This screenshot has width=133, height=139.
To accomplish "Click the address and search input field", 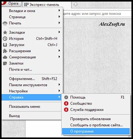I will 97,14.
